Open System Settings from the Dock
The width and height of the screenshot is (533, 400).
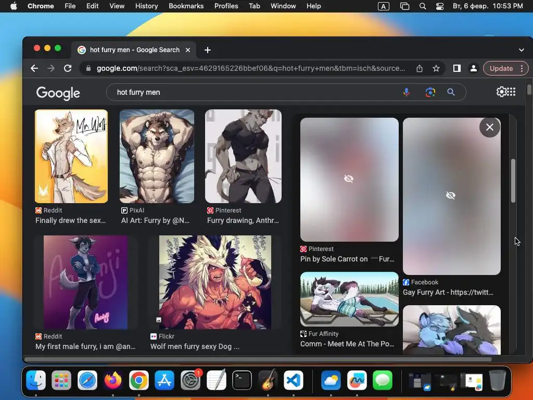coord(191,380)
